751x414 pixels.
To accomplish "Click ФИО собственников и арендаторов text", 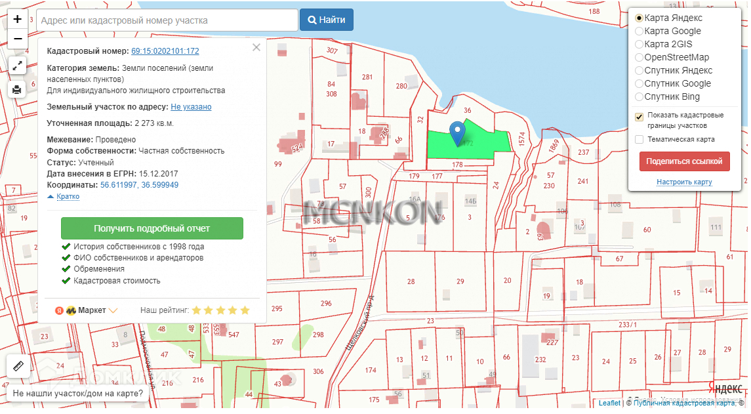I will click(x=138, y=258).
